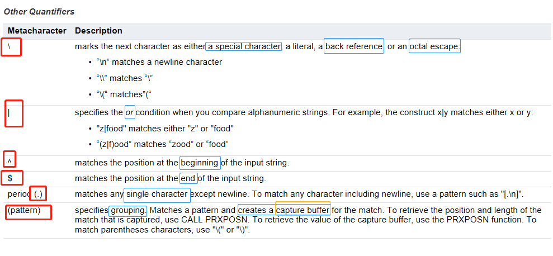Click the "capture buffer" highlighted term

(x=303, y=210)
